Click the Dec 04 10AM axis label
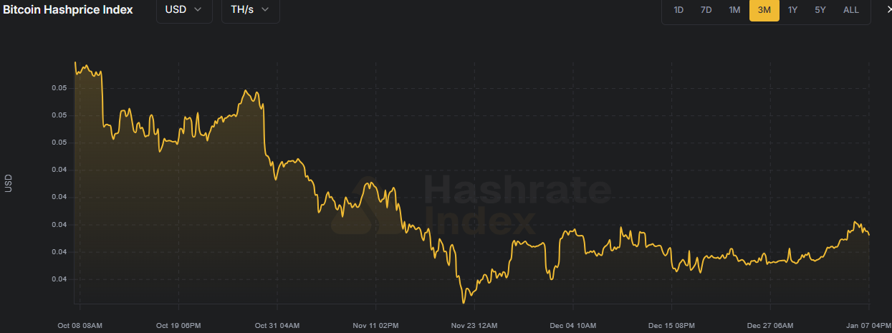Viewport: 892px width, 333px height. point(573,326)
